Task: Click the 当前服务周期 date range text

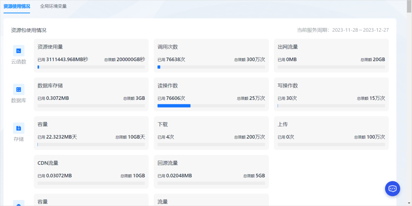Action: click(x=343, y=30)
